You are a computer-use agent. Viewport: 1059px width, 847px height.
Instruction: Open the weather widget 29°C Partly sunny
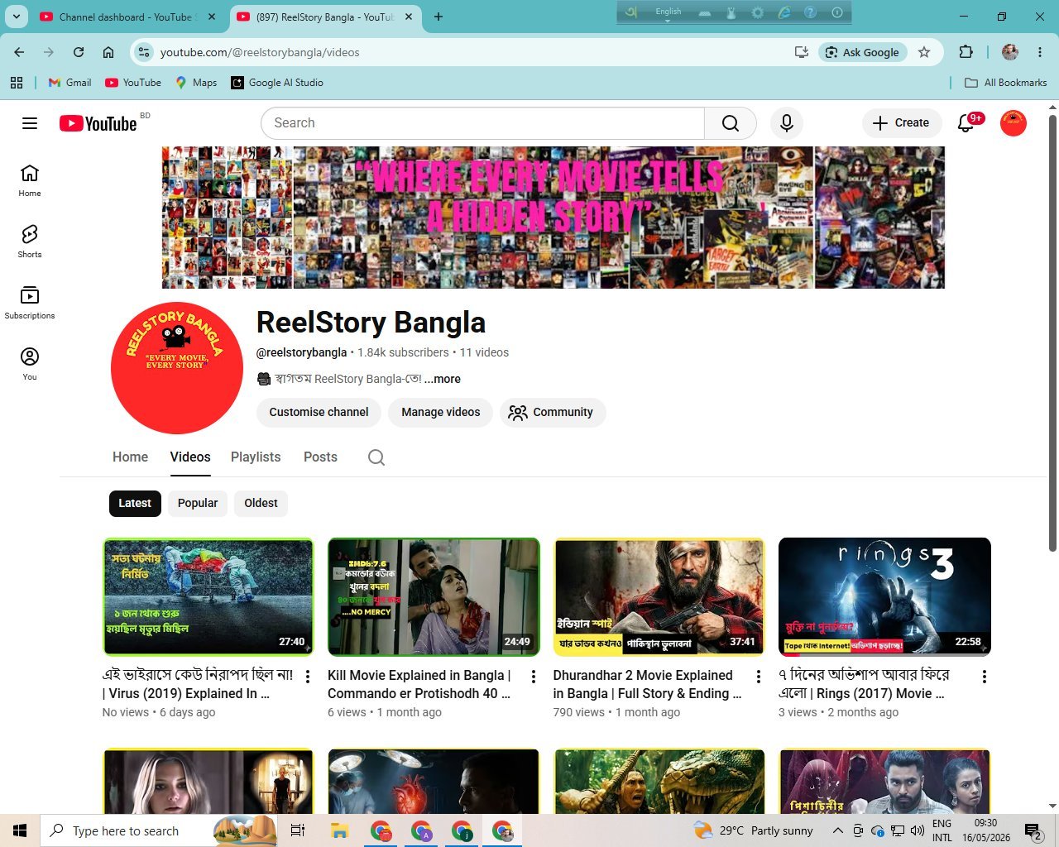click(754, 830)
